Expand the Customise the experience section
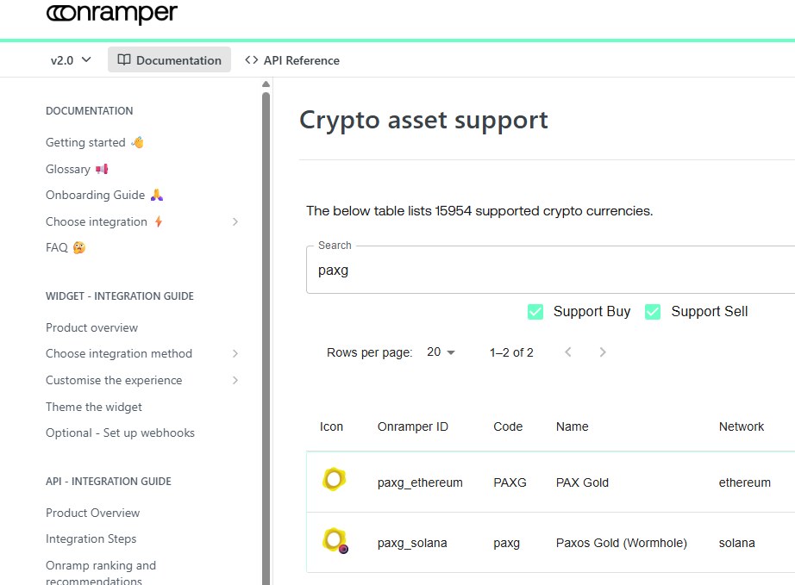This screenshot has height=585, width=795. (x=235, y=381)
